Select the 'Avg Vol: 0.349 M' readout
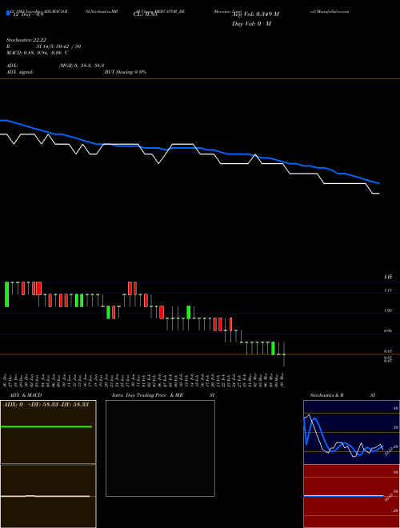The height and width of the screenshot is (528, 400). point(255,14)
